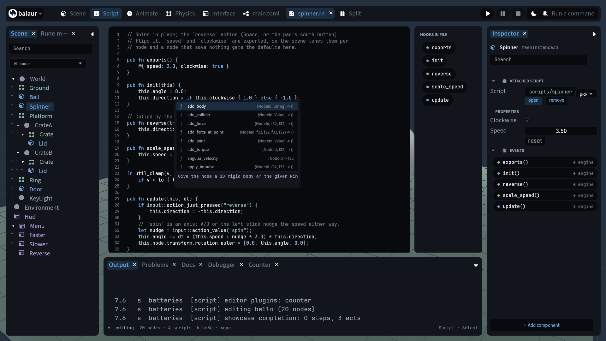Collapse the World tree node
606x341 pixels.
pyautogui.click(x=13, y=79)
